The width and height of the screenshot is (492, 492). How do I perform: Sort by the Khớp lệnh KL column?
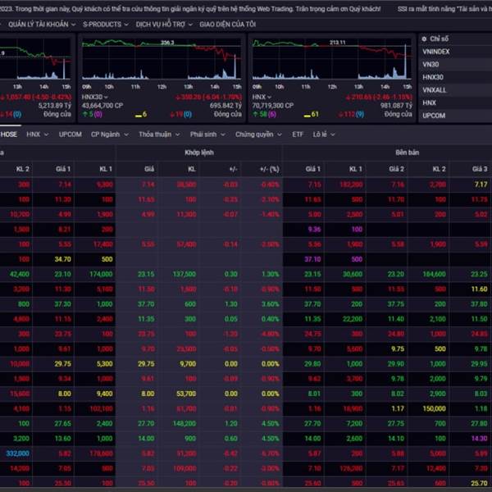[192, 169]
